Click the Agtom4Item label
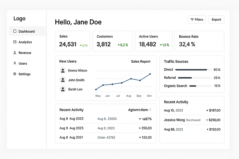 pos(138,110)
